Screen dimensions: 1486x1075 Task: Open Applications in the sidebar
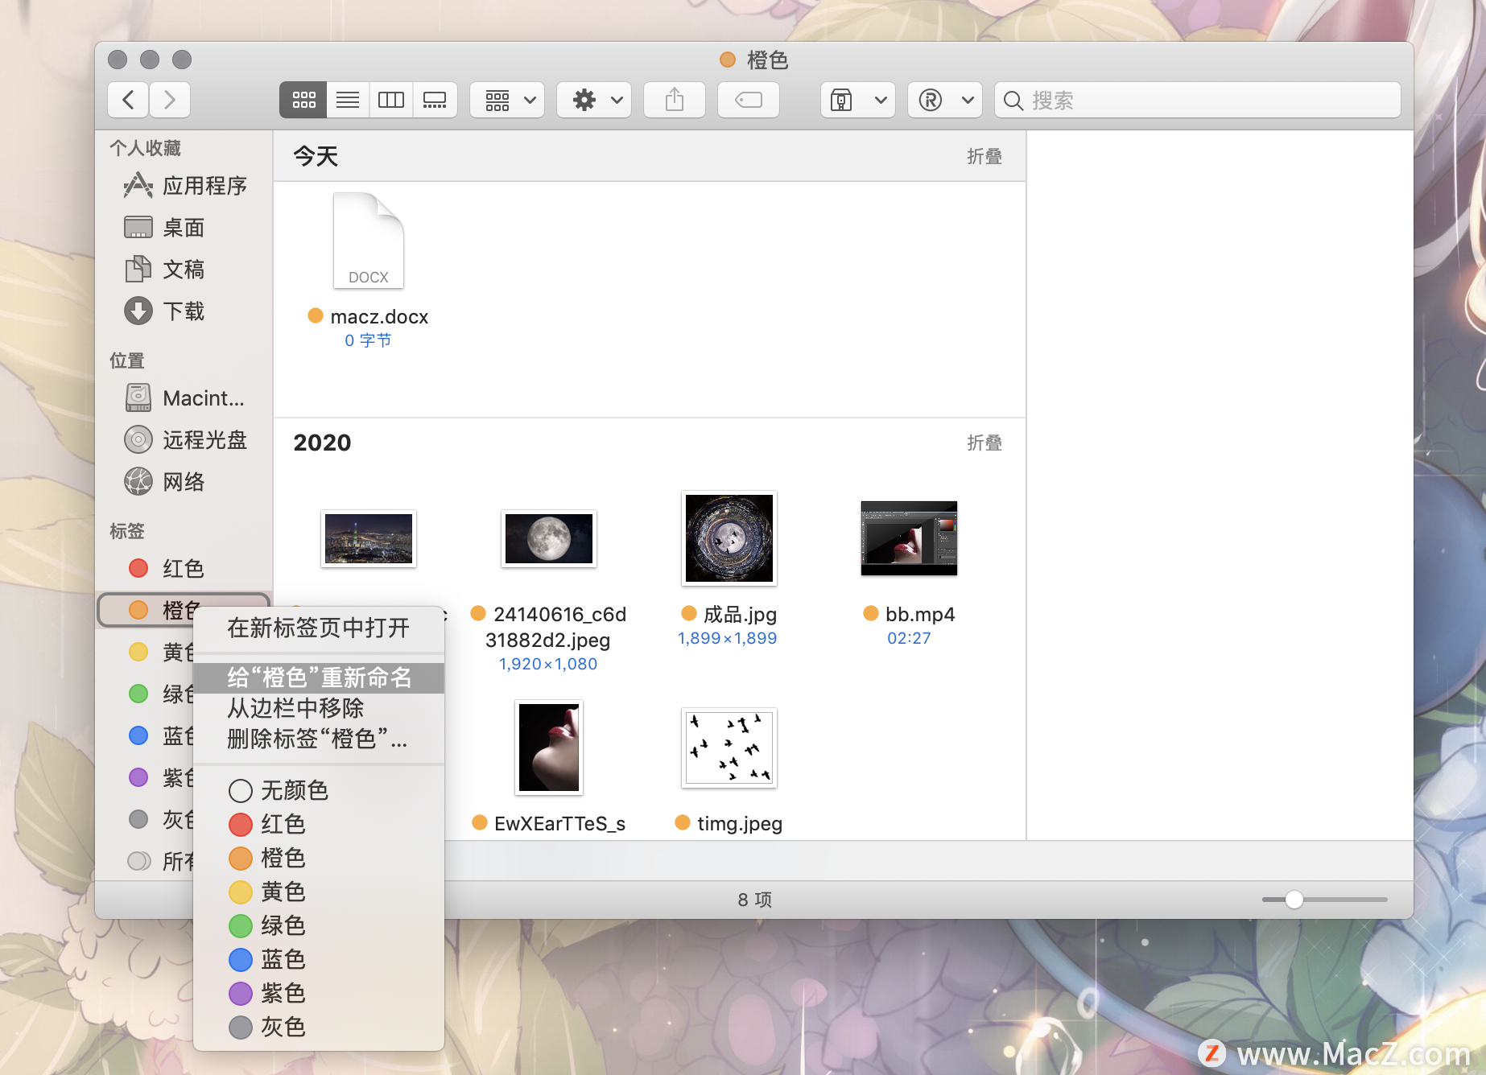pyautogui.click(x=184, y=186)
